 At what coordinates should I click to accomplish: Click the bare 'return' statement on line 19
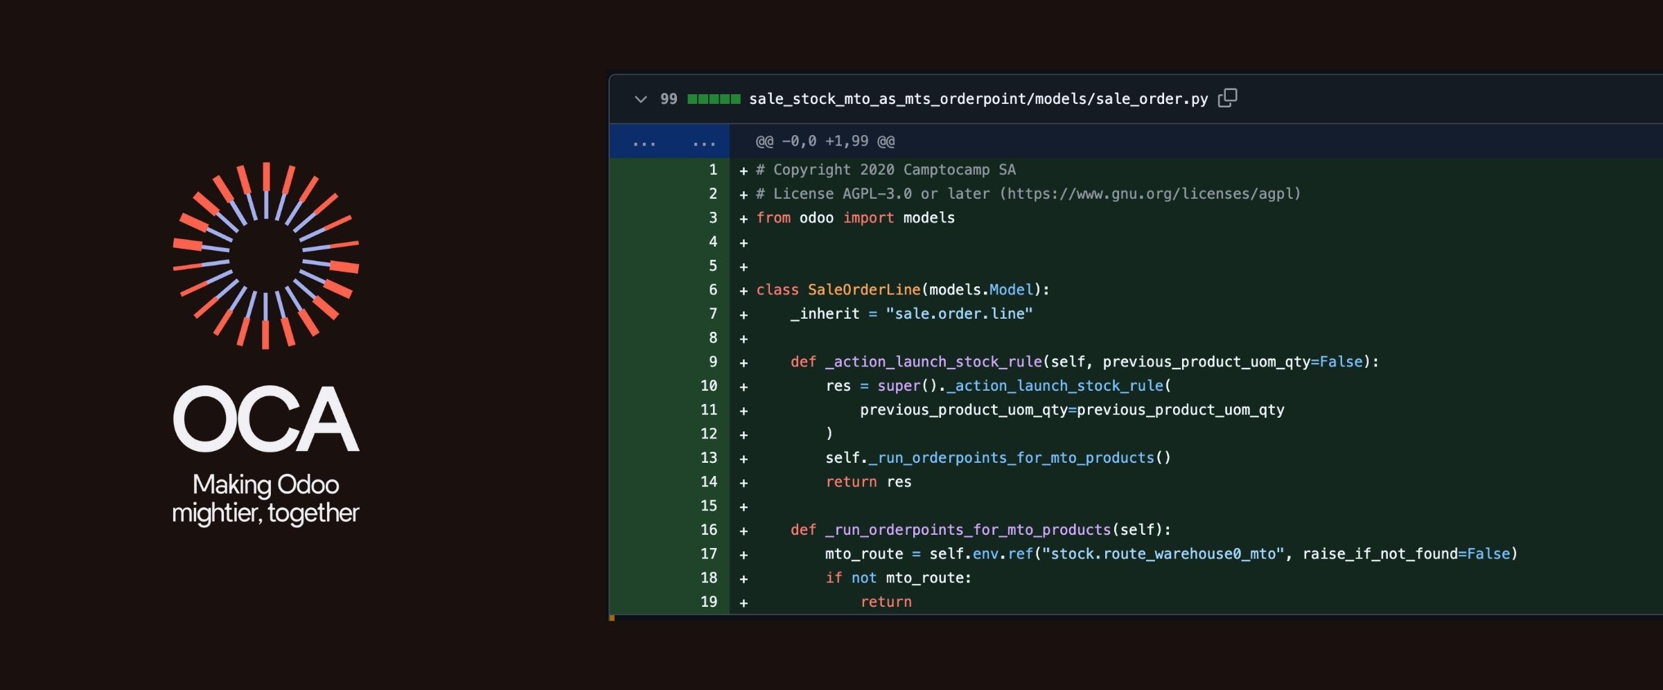point(886,602)
